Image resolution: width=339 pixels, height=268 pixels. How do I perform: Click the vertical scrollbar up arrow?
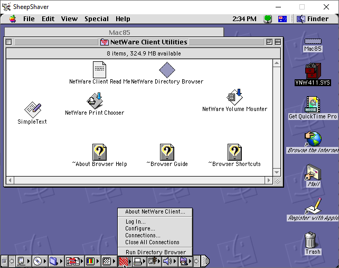277,63
